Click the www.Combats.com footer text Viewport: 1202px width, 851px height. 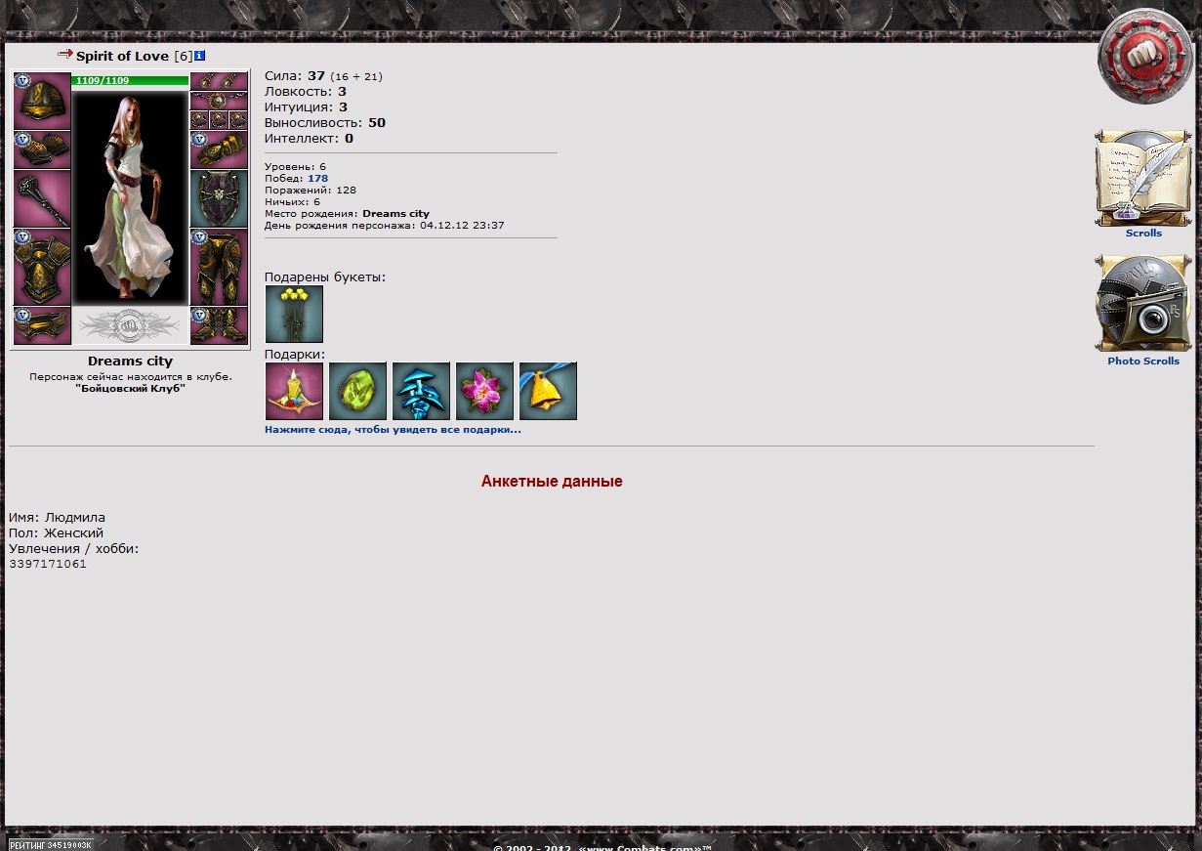tap(644, 847)
